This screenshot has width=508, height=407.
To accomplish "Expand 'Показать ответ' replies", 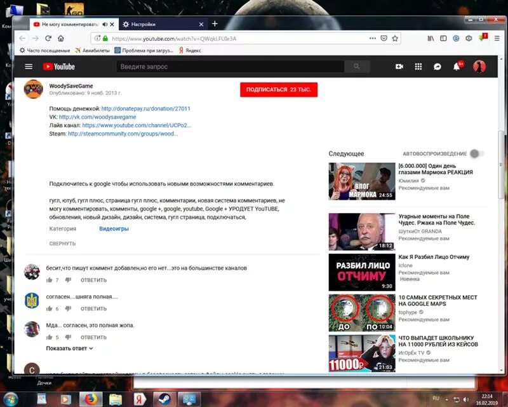I will (69, 348).
